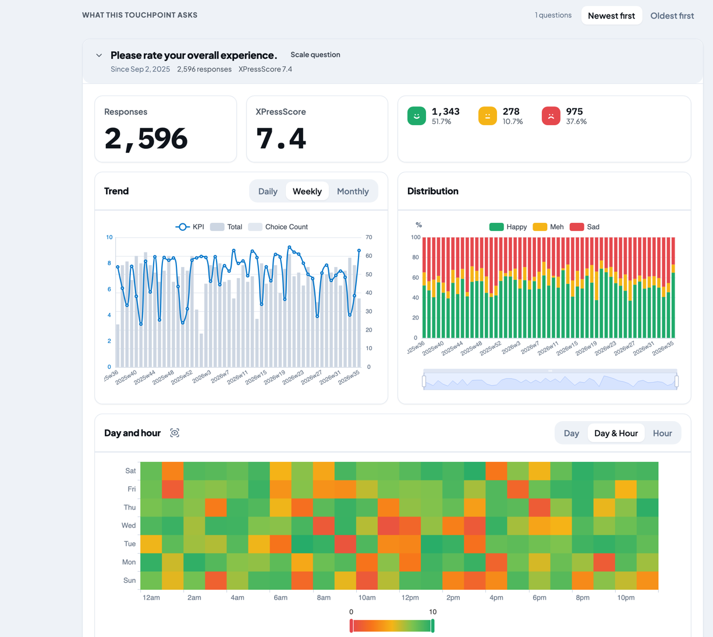713x637 pixels.
Task: Grab the left handle of distribution range slider
Action: [x=424, y=381]
